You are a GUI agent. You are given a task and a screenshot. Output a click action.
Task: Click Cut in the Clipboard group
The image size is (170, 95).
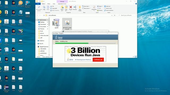click(52, 6)
